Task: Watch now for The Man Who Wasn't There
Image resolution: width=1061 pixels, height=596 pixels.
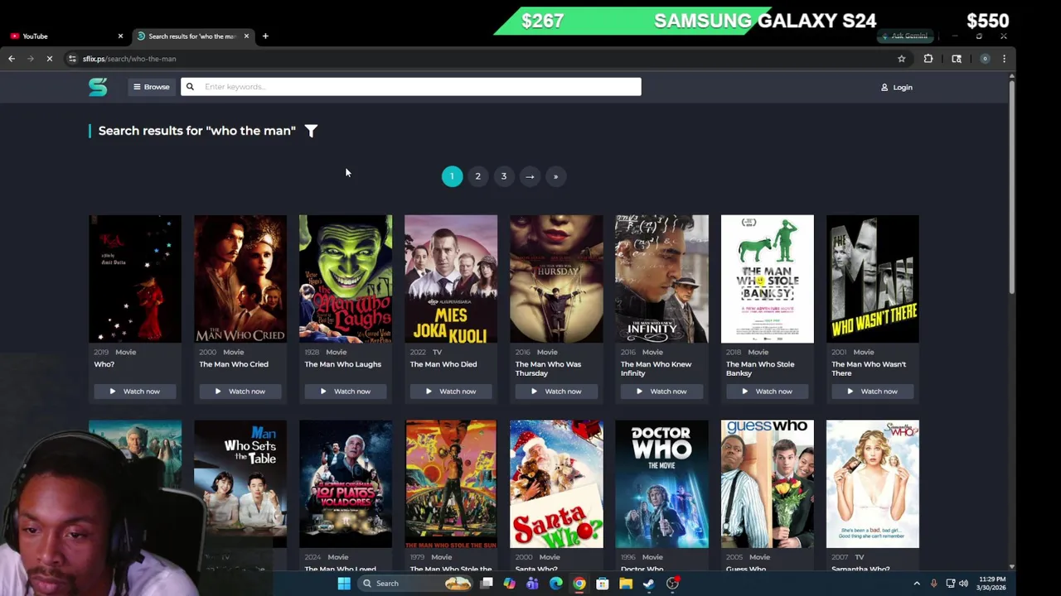Action: tap(872, 392)
